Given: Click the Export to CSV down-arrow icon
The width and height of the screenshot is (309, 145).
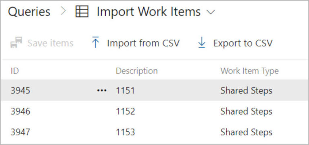Looking at the screenshot, I should click(202, 43).
